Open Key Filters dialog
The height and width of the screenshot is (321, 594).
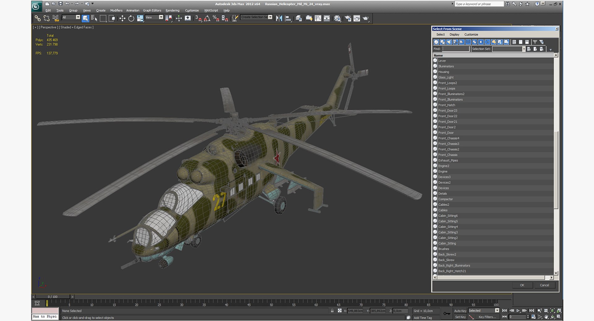click(x=487, y=317)
